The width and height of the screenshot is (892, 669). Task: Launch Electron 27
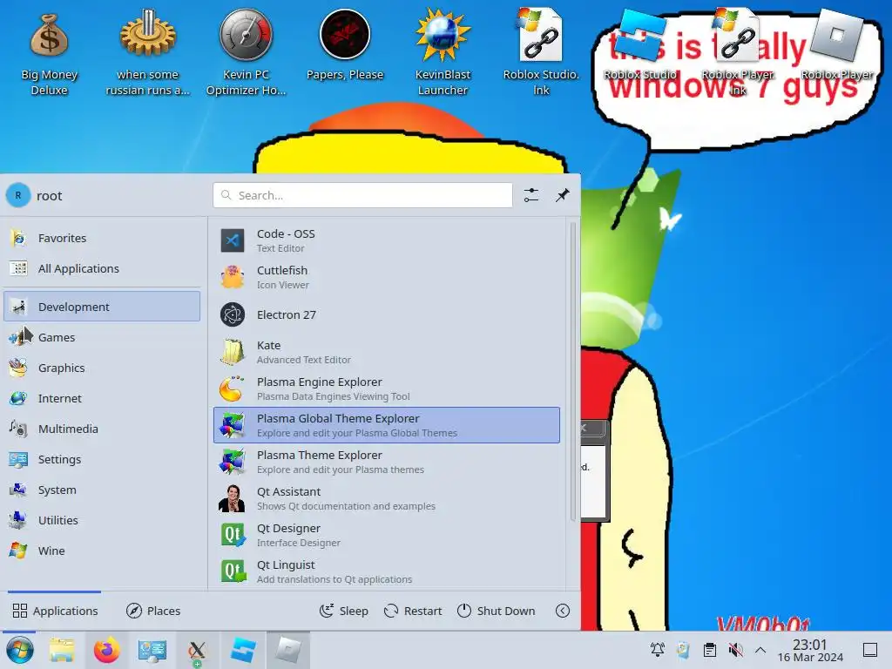pyautogui.click(x=387, y=314)
